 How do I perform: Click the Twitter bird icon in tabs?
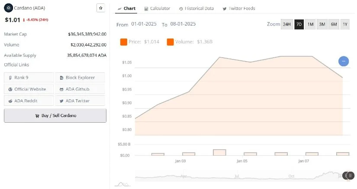point(225,9)
